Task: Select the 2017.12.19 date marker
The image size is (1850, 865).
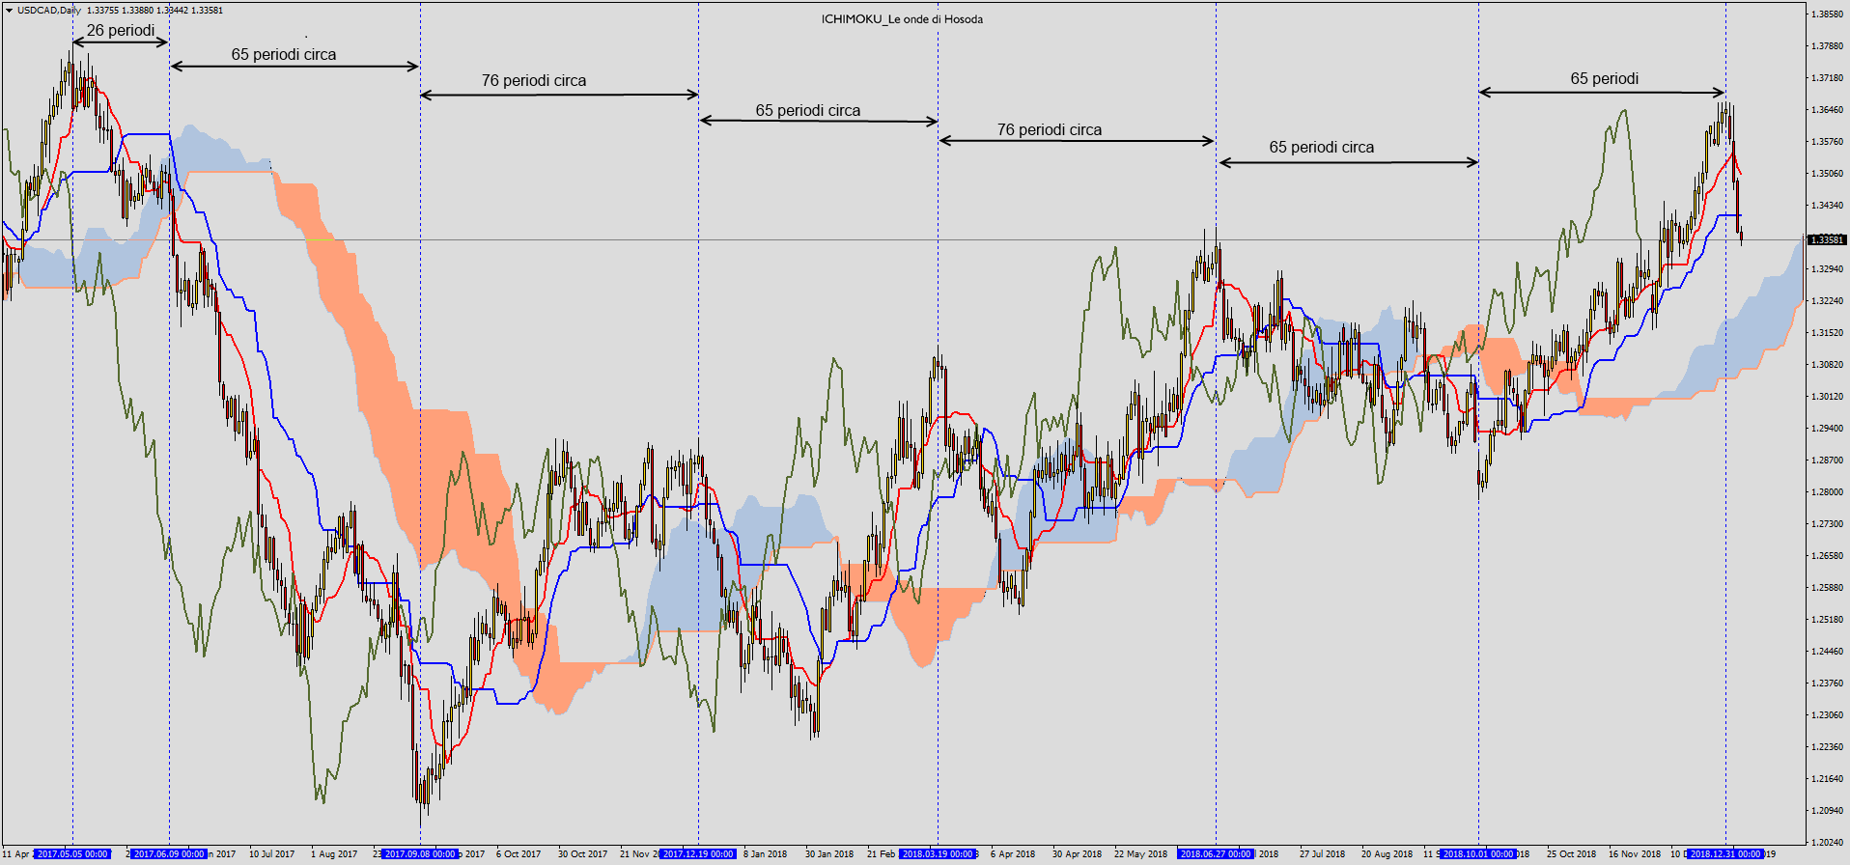Action: click(x=698, y=854)
